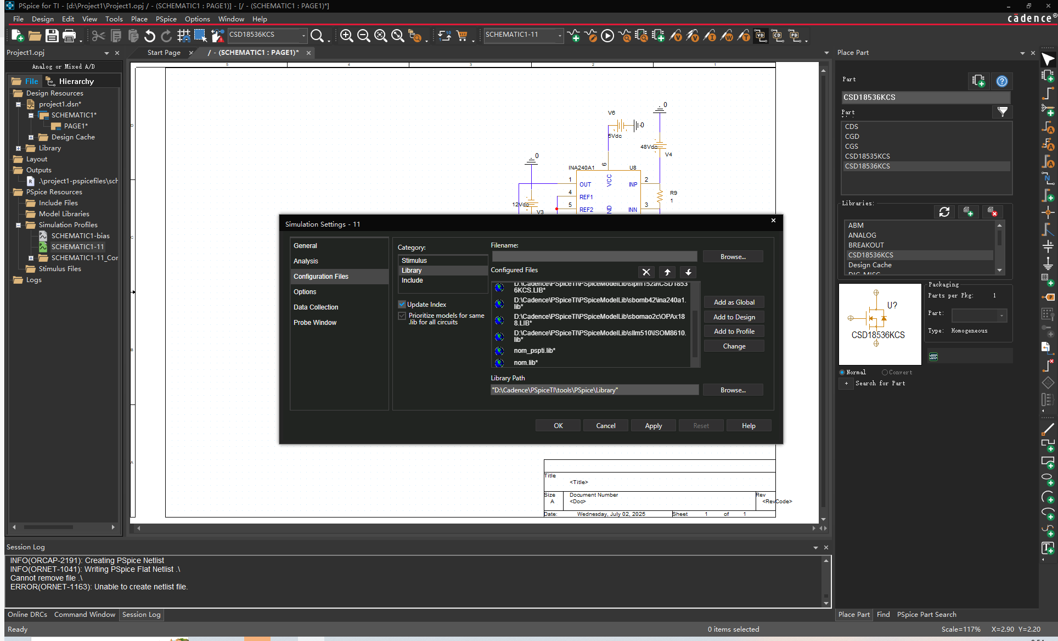Click the Add to Profile button

tap(734, 331)
